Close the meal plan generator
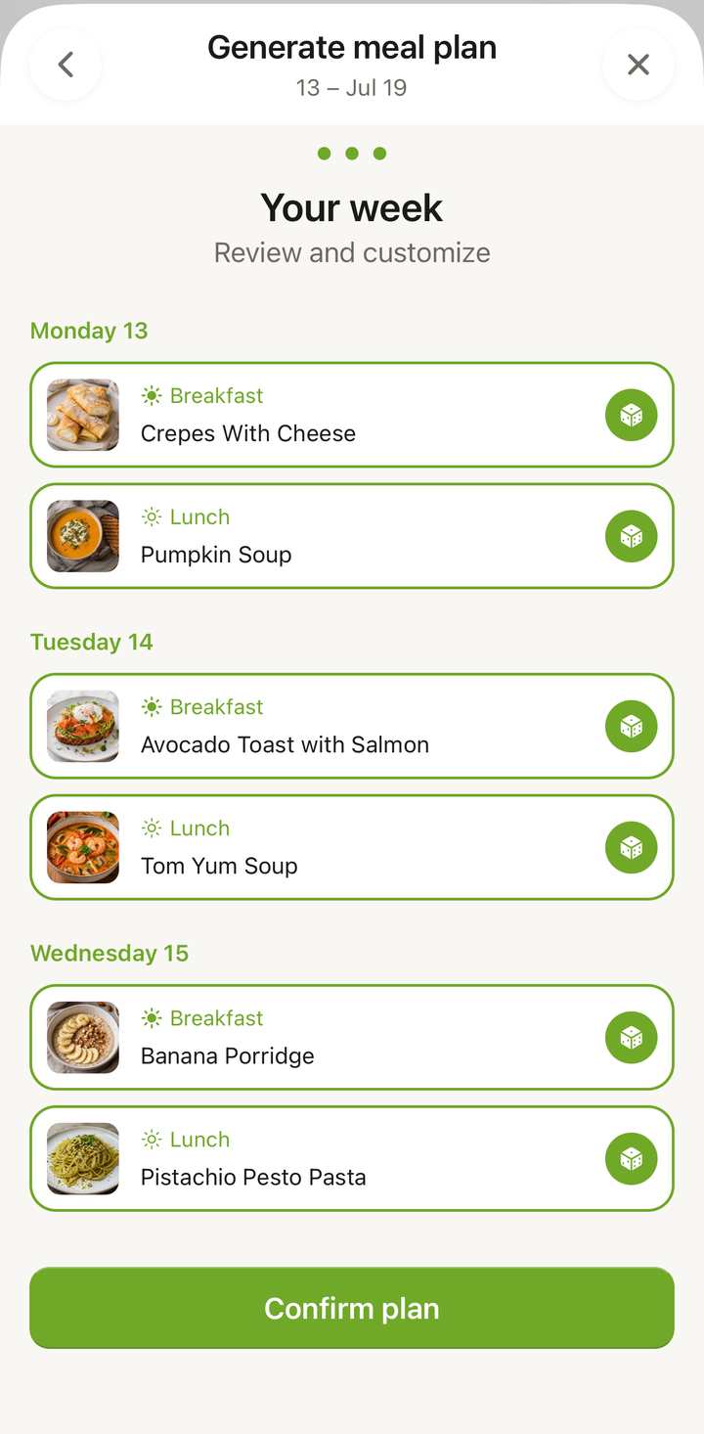 point(638,65)
